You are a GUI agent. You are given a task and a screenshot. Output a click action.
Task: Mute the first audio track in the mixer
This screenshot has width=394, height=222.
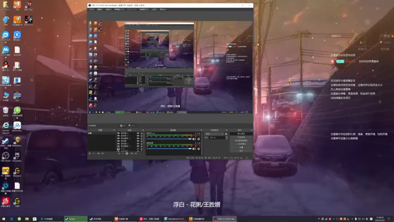194,139
